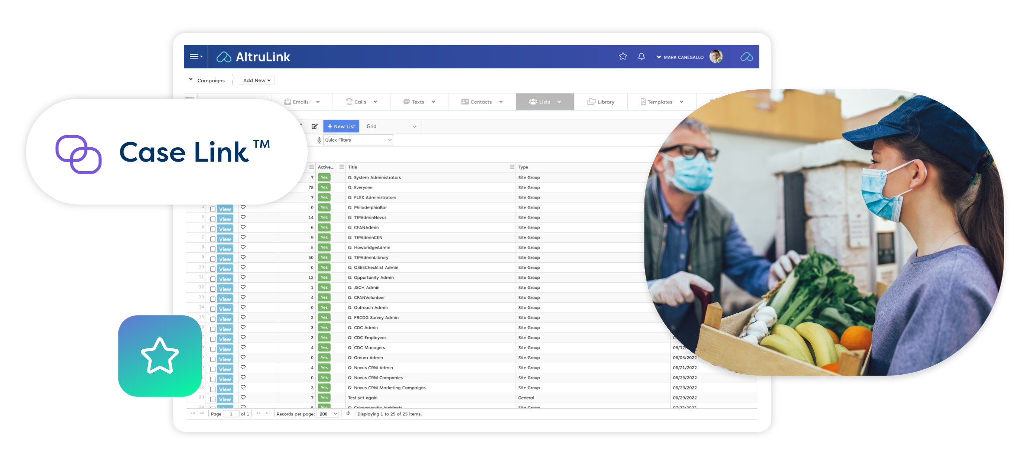This screenshot has height=470, width=1030.
Task: Check the G: CFANVolunteer row checkbox
Action: [213, 299]
